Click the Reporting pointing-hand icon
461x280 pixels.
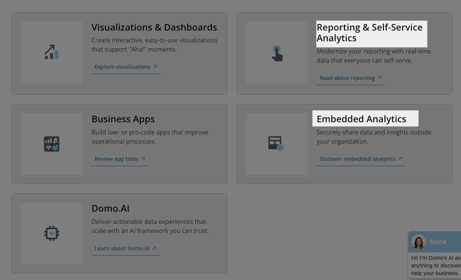pos(277,53)
